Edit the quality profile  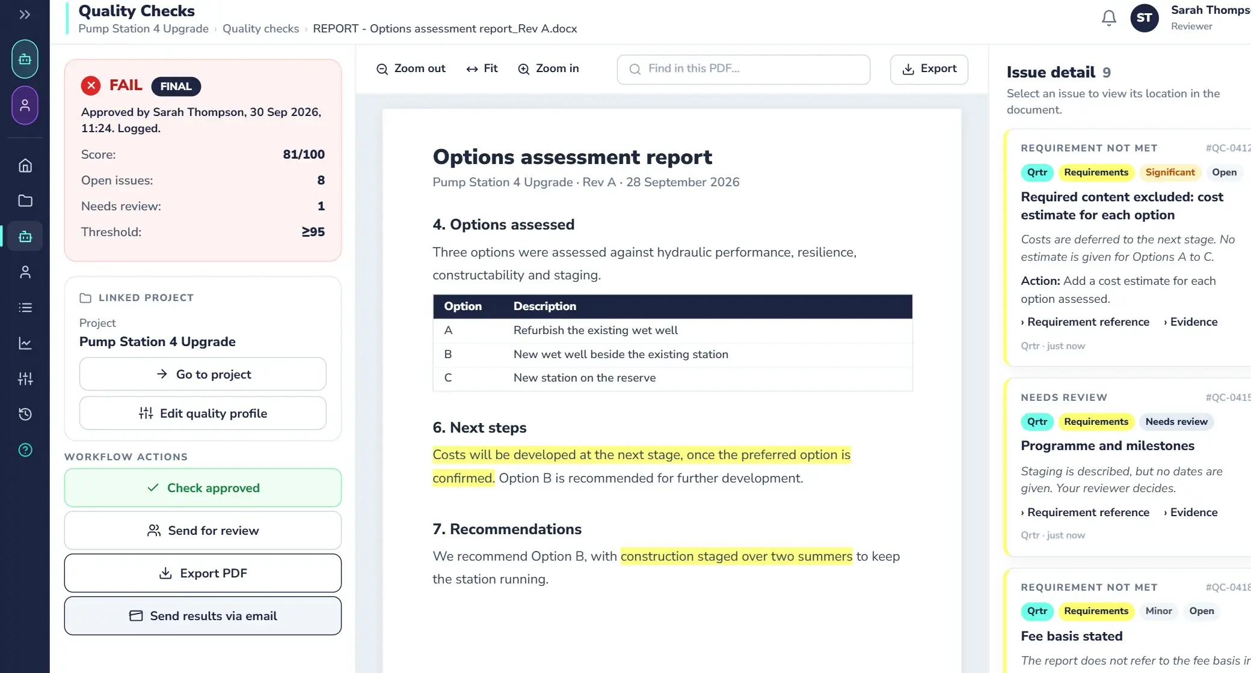click(x=203, y=413)
